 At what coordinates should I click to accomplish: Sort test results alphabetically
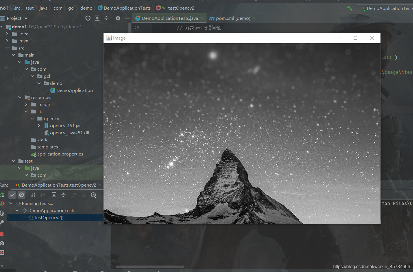pos(33,195)
